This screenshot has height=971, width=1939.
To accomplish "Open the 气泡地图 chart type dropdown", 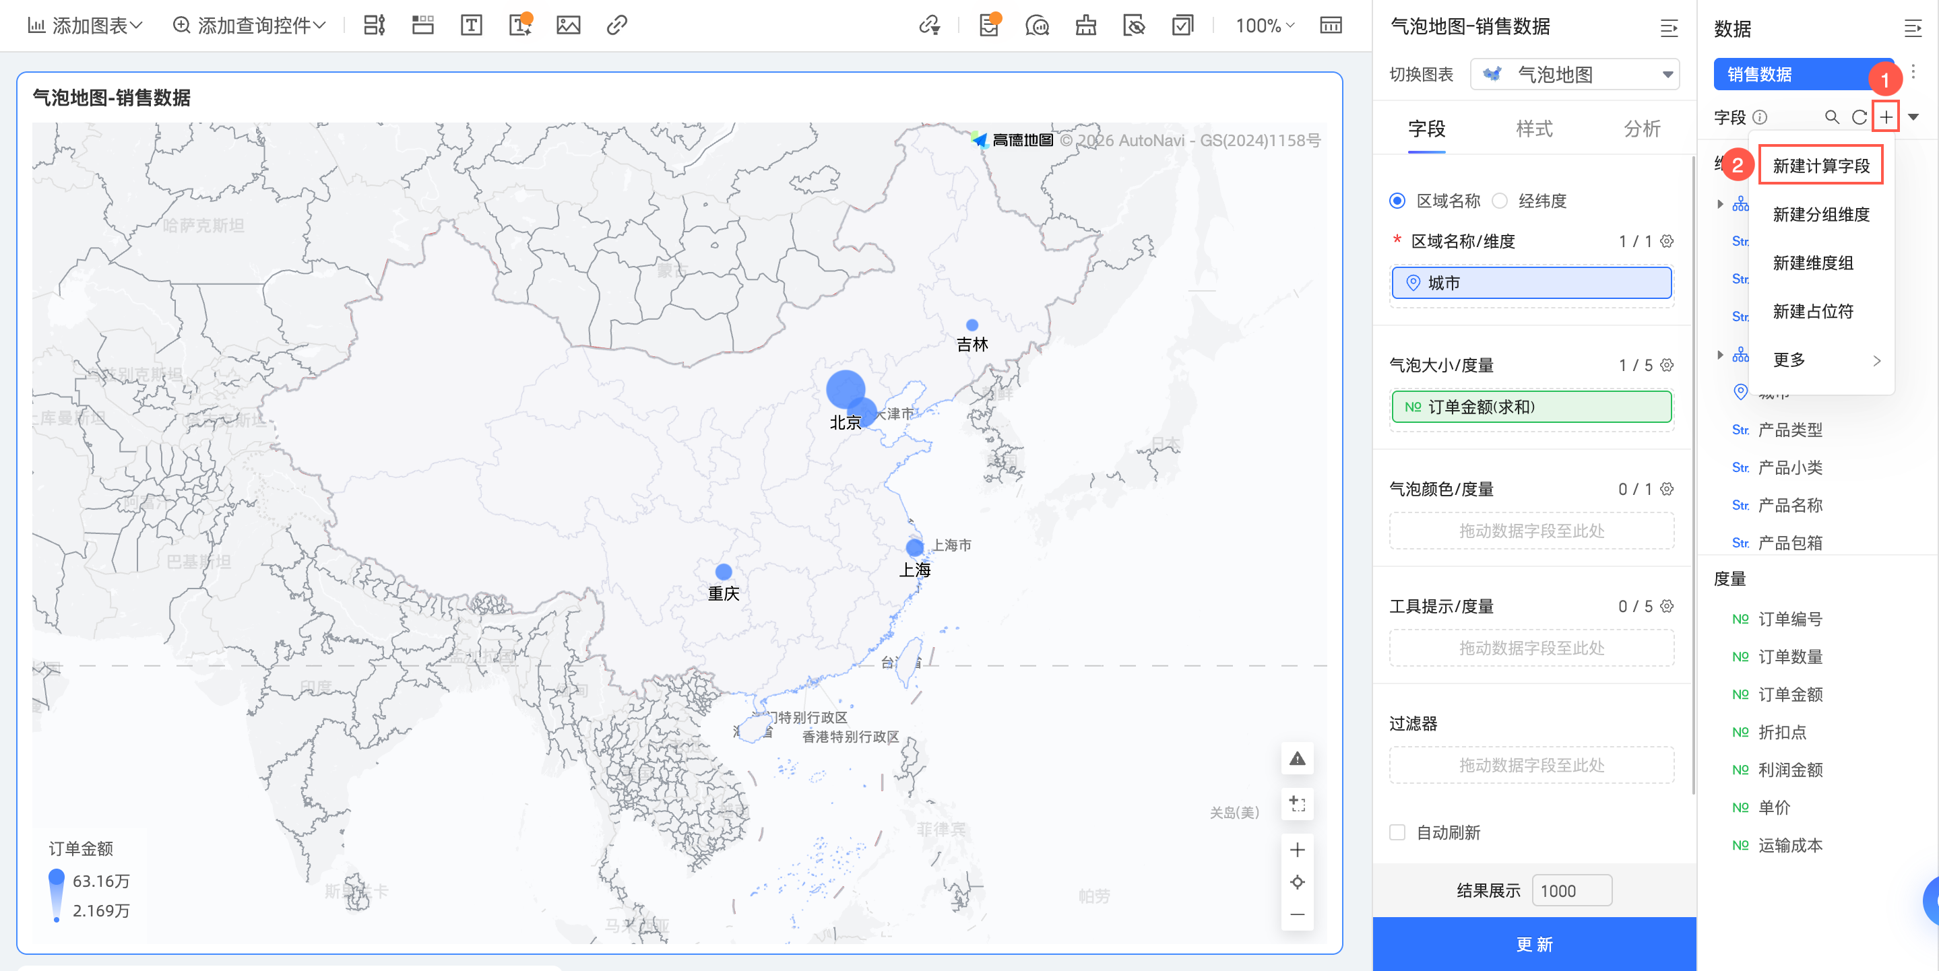I will tap(1575, 75).
